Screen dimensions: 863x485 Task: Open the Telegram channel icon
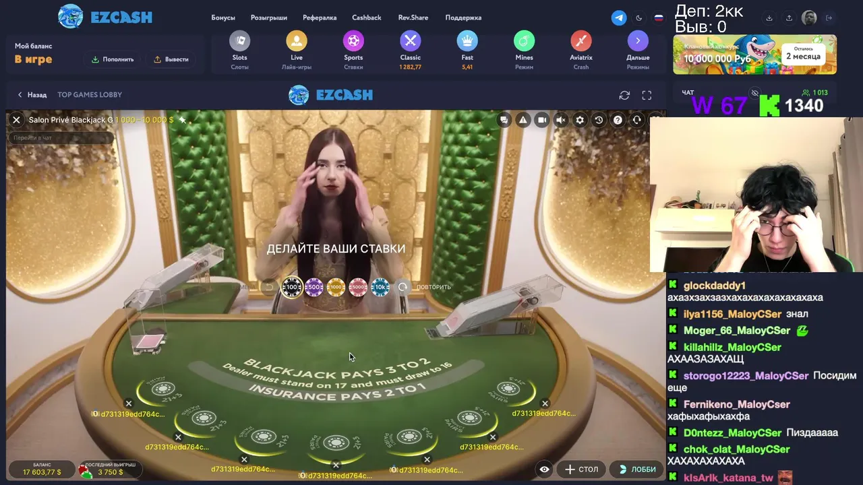(x=619, y=18)
